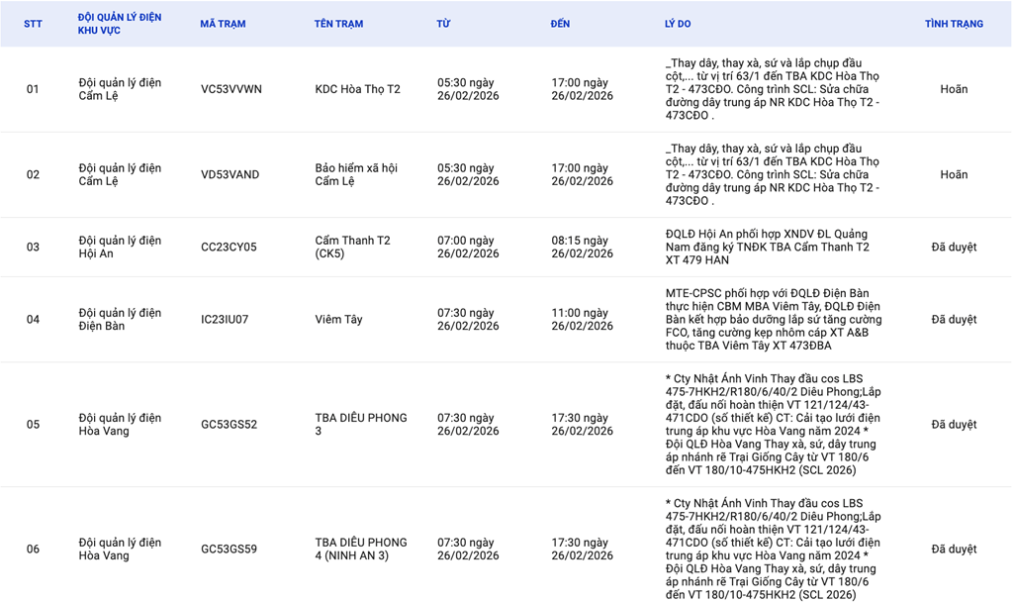
Task: Select the KDC Hòa Thọ T2 station name
Action: point(357,89)
